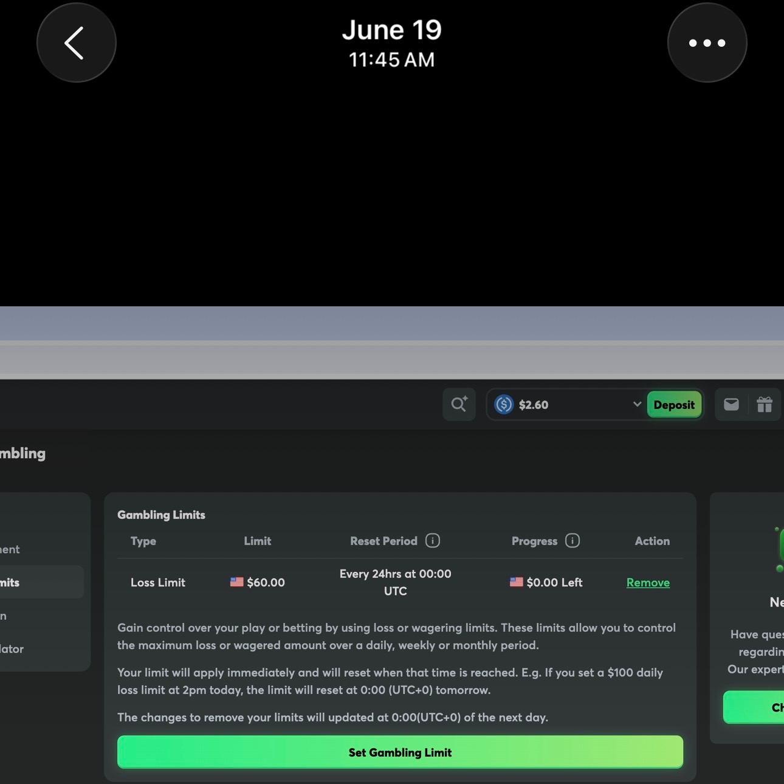This screenshot has width=784, height=784.
Task: Show info for Progress column
Action: [572, 541]
